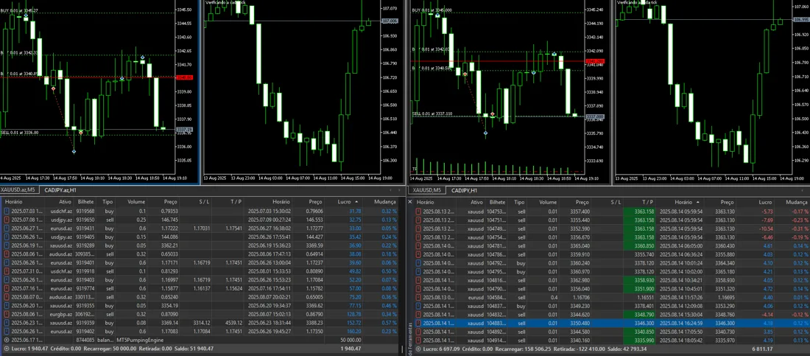Click the sell icon of eurgbp.az row

(6, 314)
